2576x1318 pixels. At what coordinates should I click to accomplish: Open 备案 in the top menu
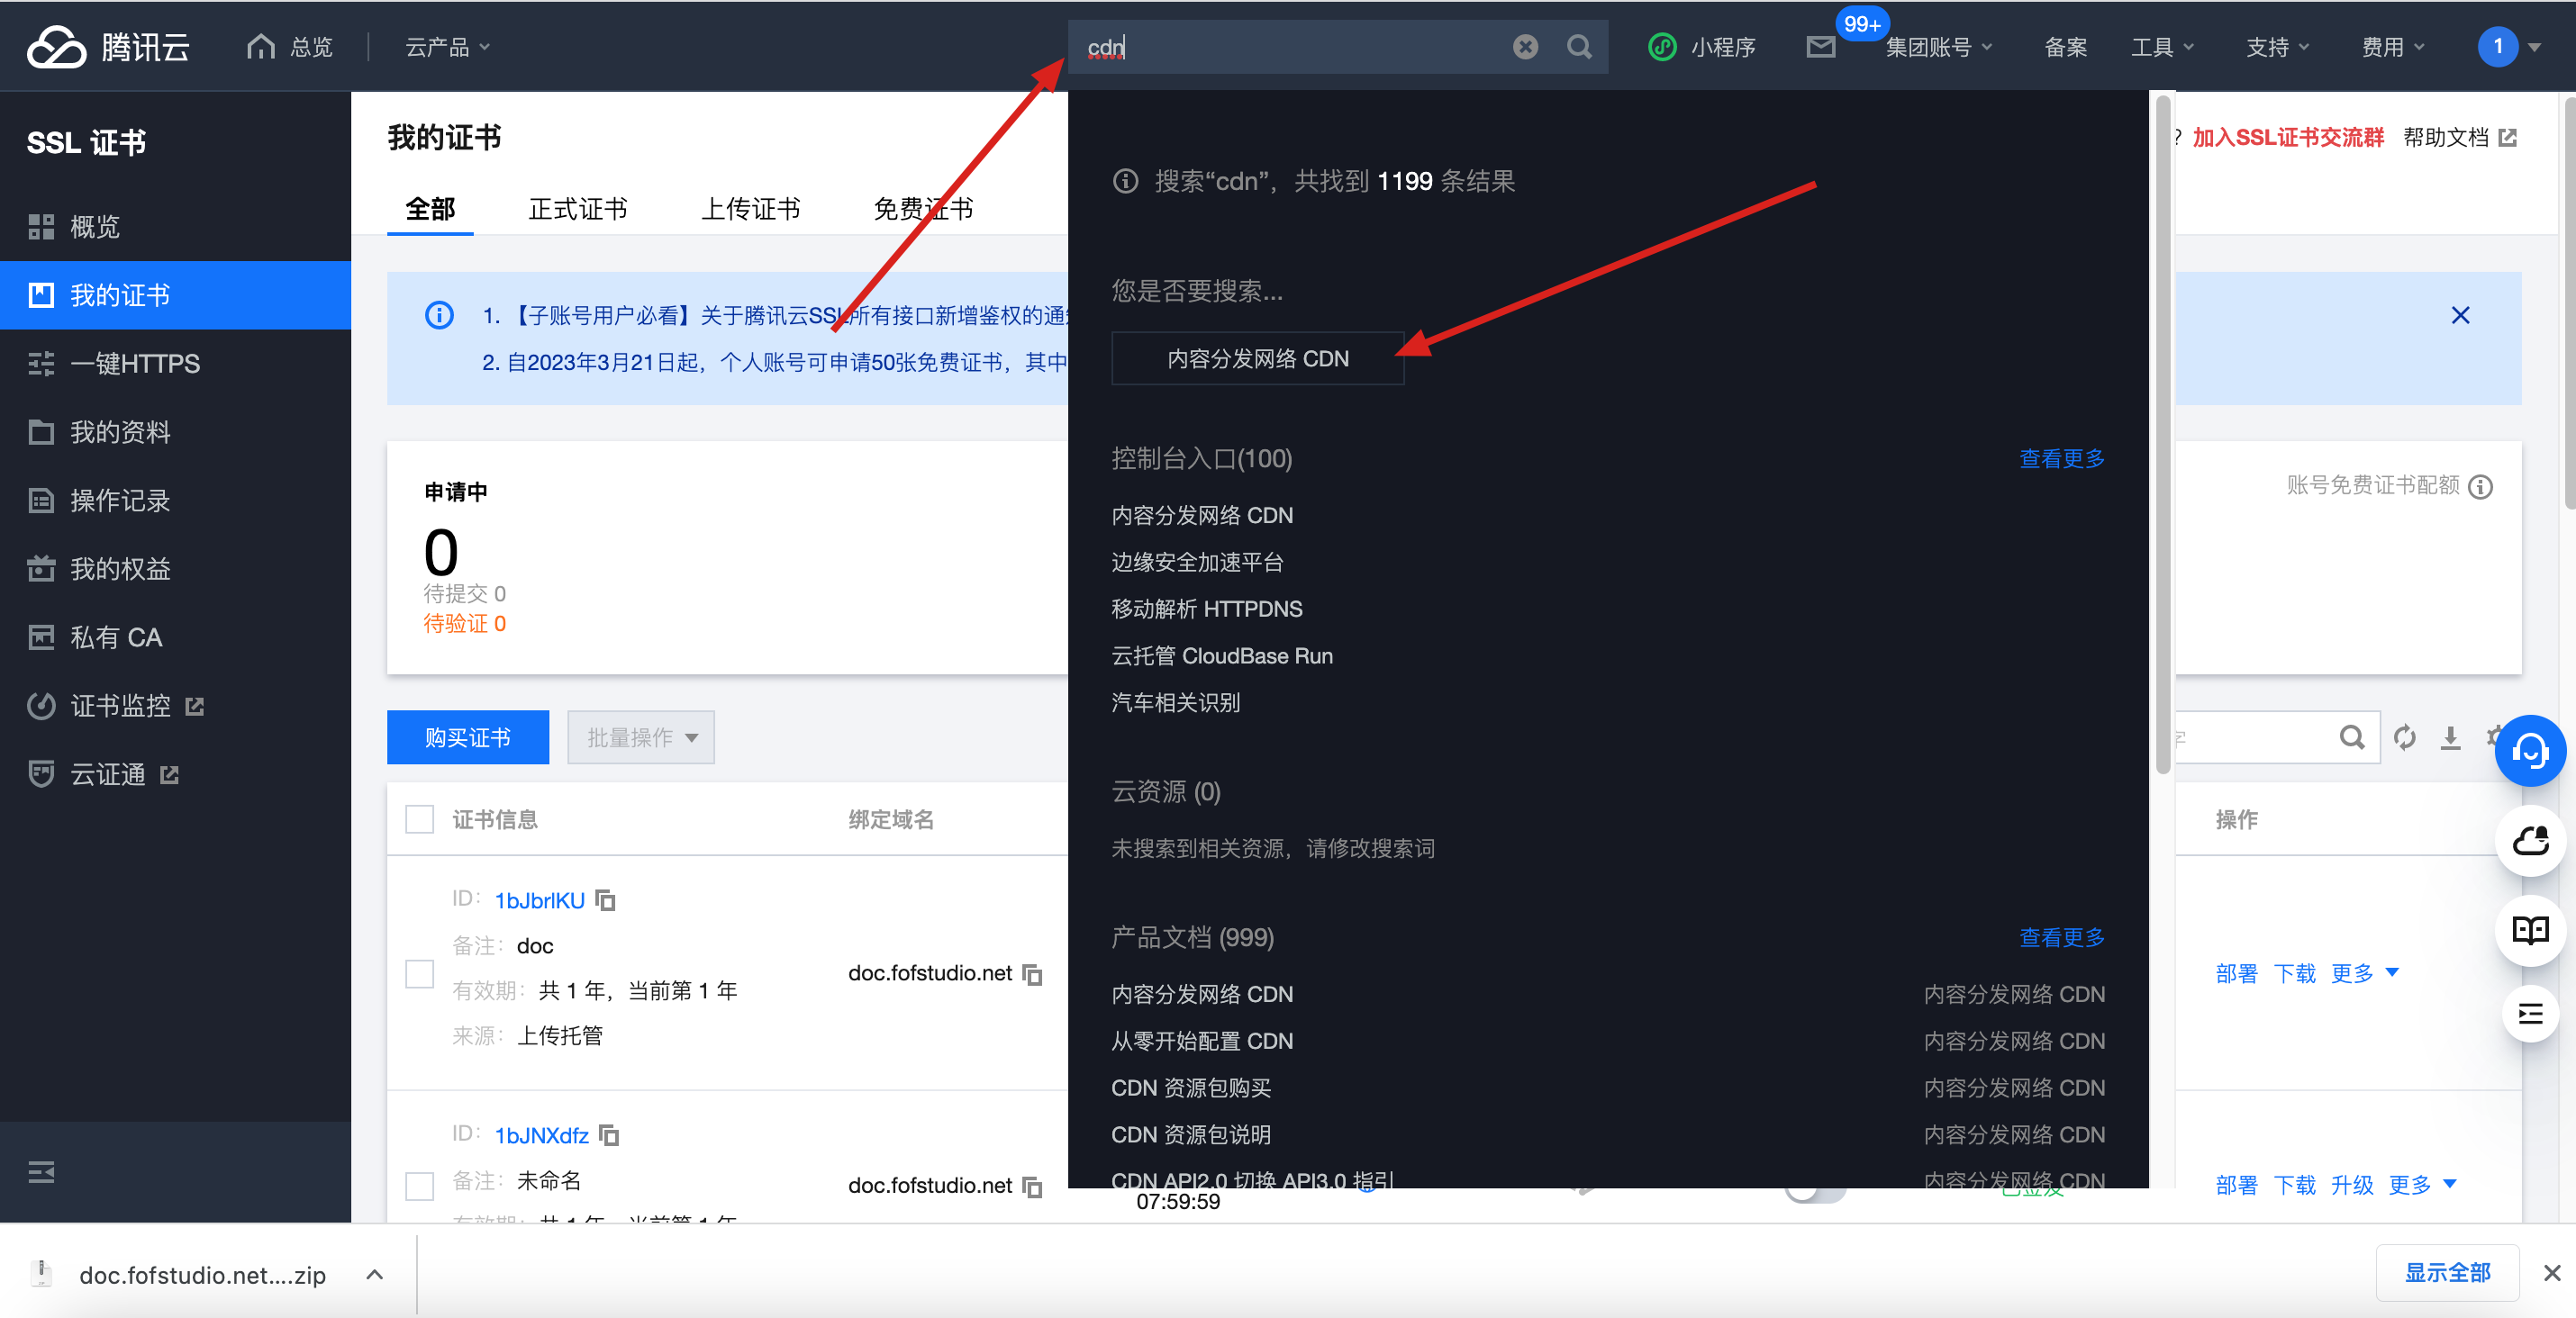[x=2066, y=47]
